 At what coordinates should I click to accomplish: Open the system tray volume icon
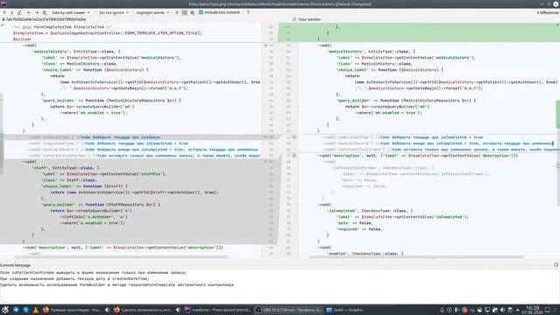pyautogui.click(x=502, y=310)
